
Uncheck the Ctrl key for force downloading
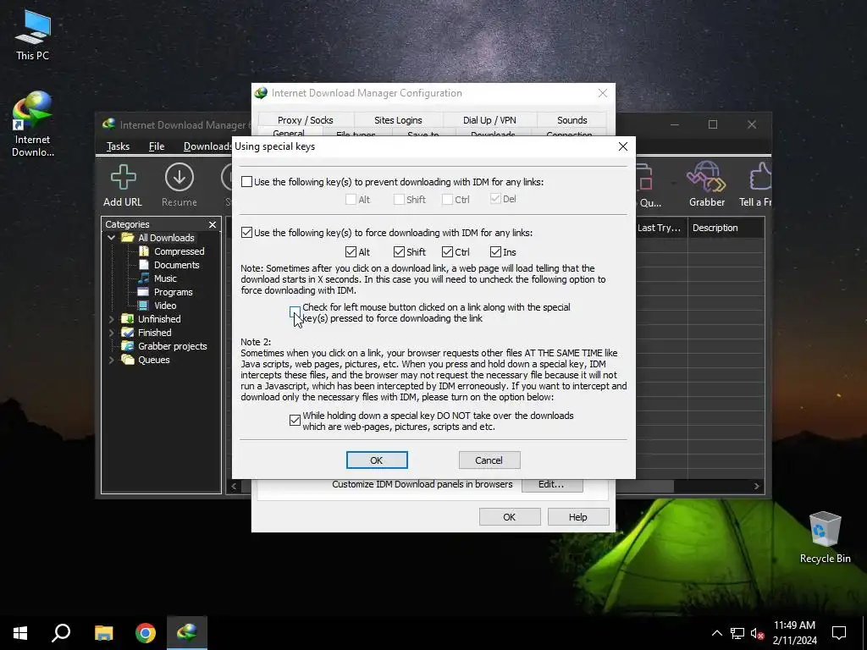(447, 252)
